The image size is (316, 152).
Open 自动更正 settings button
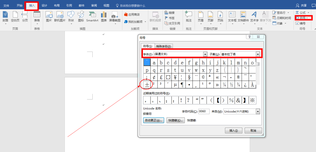154,120
